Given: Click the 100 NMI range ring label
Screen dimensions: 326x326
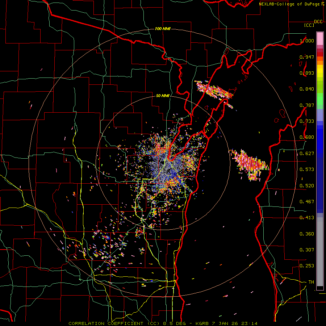Looking at the screenshot, I should pyautogui.click(x=163, y=29).
